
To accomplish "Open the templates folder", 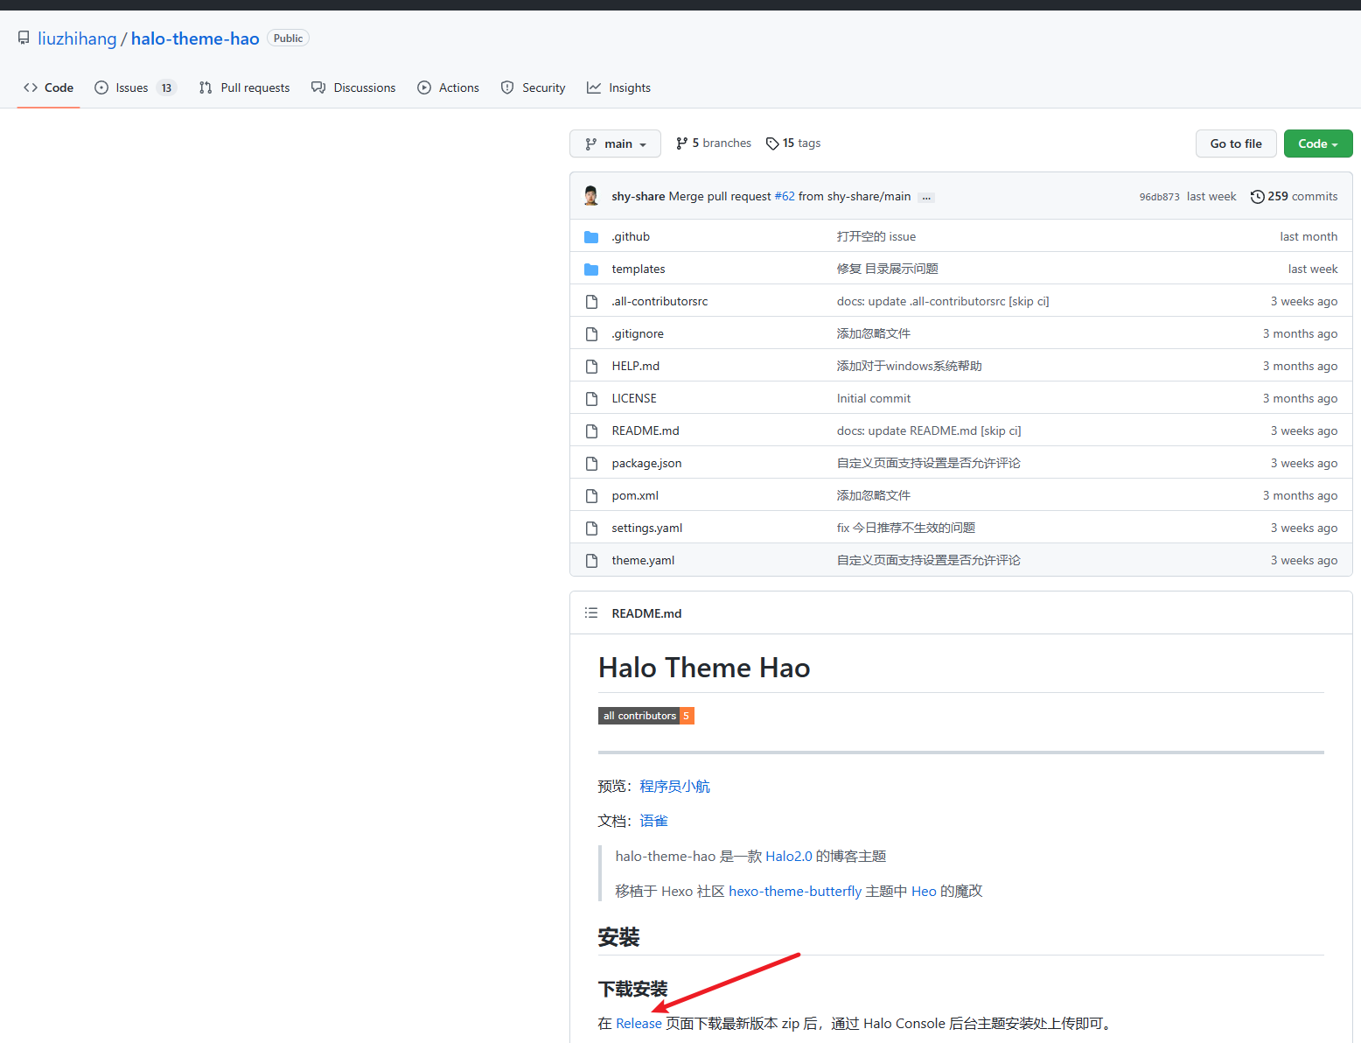I will 639,269.
